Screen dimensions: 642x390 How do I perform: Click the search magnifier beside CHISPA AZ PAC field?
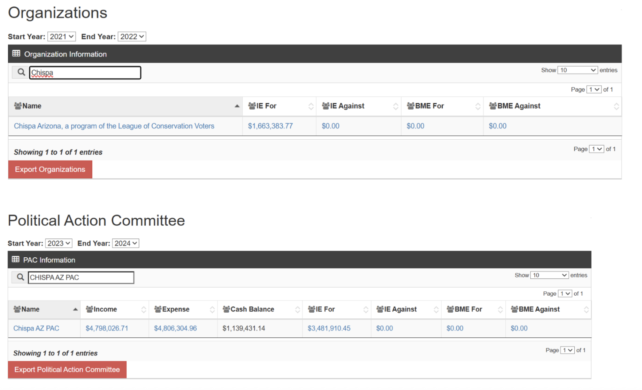point(20,277)
